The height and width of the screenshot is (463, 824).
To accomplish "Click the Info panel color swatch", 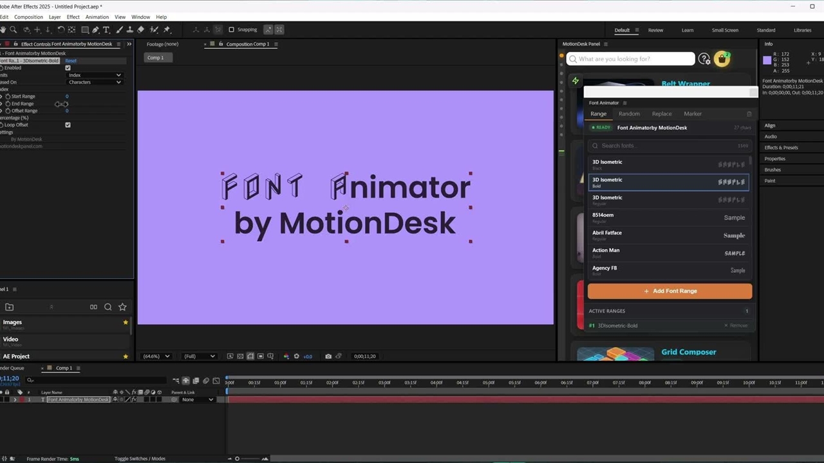I will [x=767, y=60].
